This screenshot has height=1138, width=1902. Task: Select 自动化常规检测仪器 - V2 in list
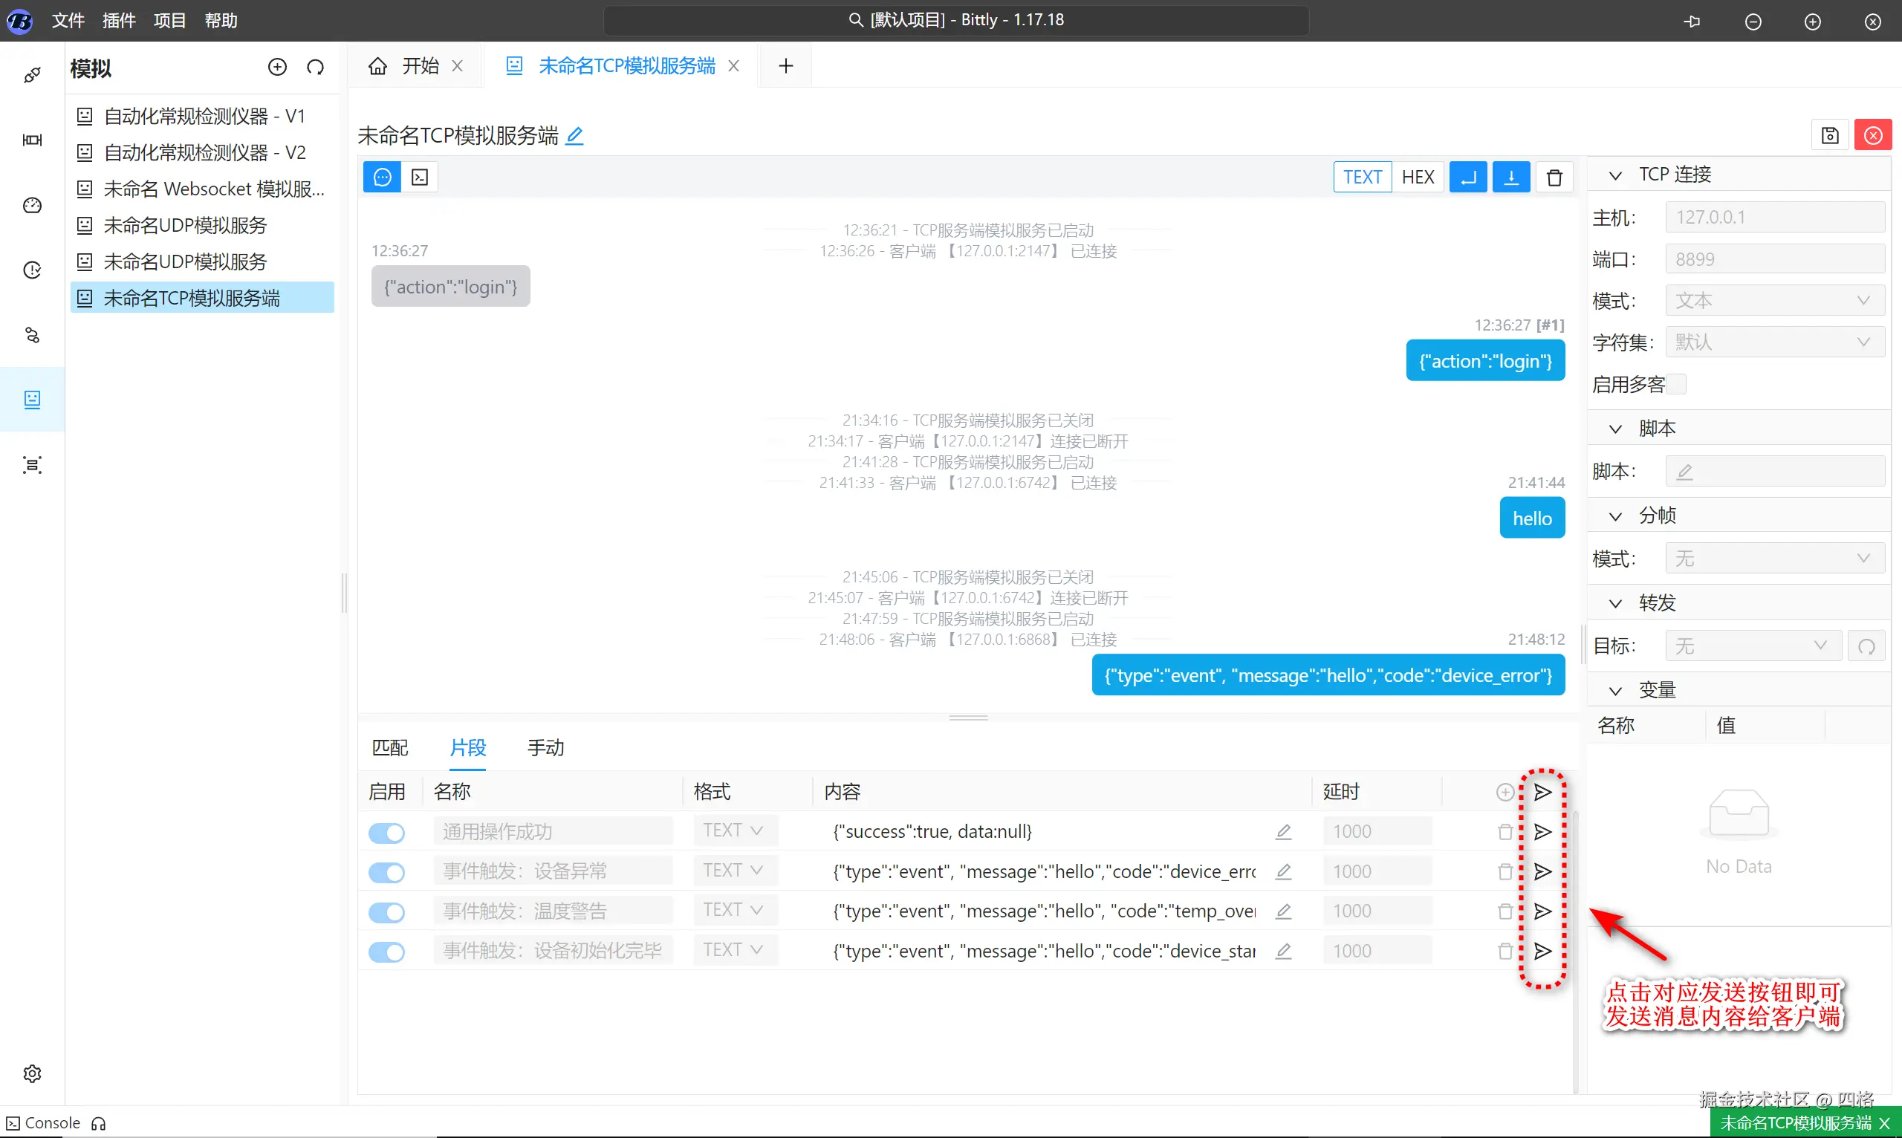click(x=205, y=152)
